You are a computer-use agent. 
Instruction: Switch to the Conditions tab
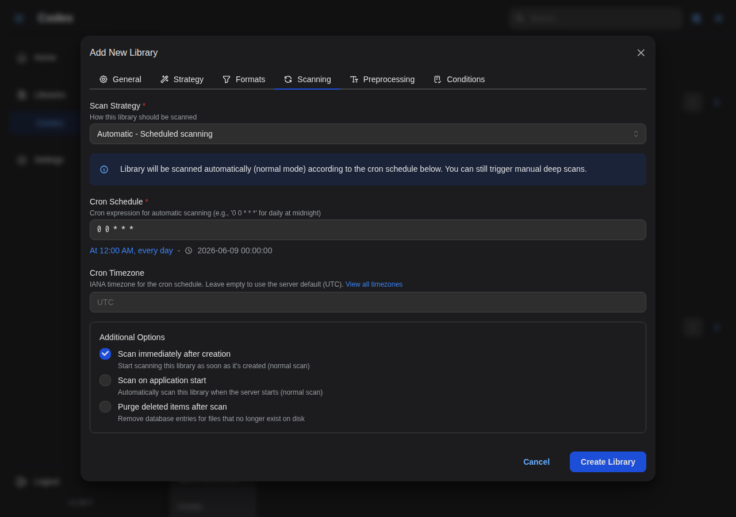pos(459,79)
